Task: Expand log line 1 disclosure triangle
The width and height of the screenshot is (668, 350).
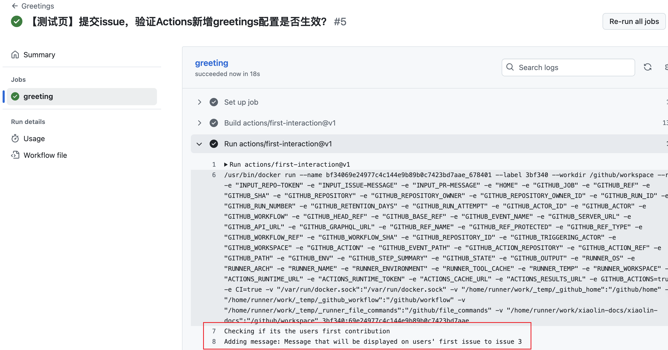Action: pos(226,165)
